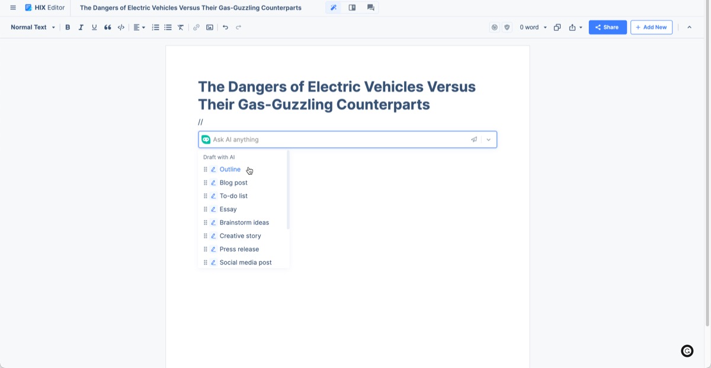The image size is (711, 368).
Task: Choose Press release in the AI menu
Action: point(239,249)
